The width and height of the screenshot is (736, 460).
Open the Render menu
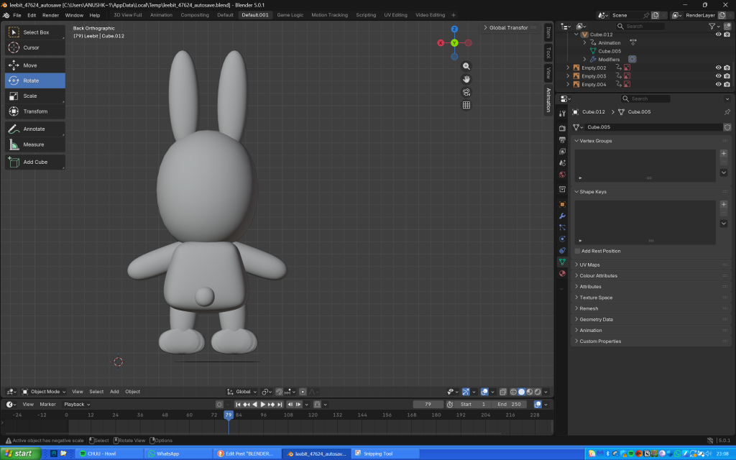point(50,15)
